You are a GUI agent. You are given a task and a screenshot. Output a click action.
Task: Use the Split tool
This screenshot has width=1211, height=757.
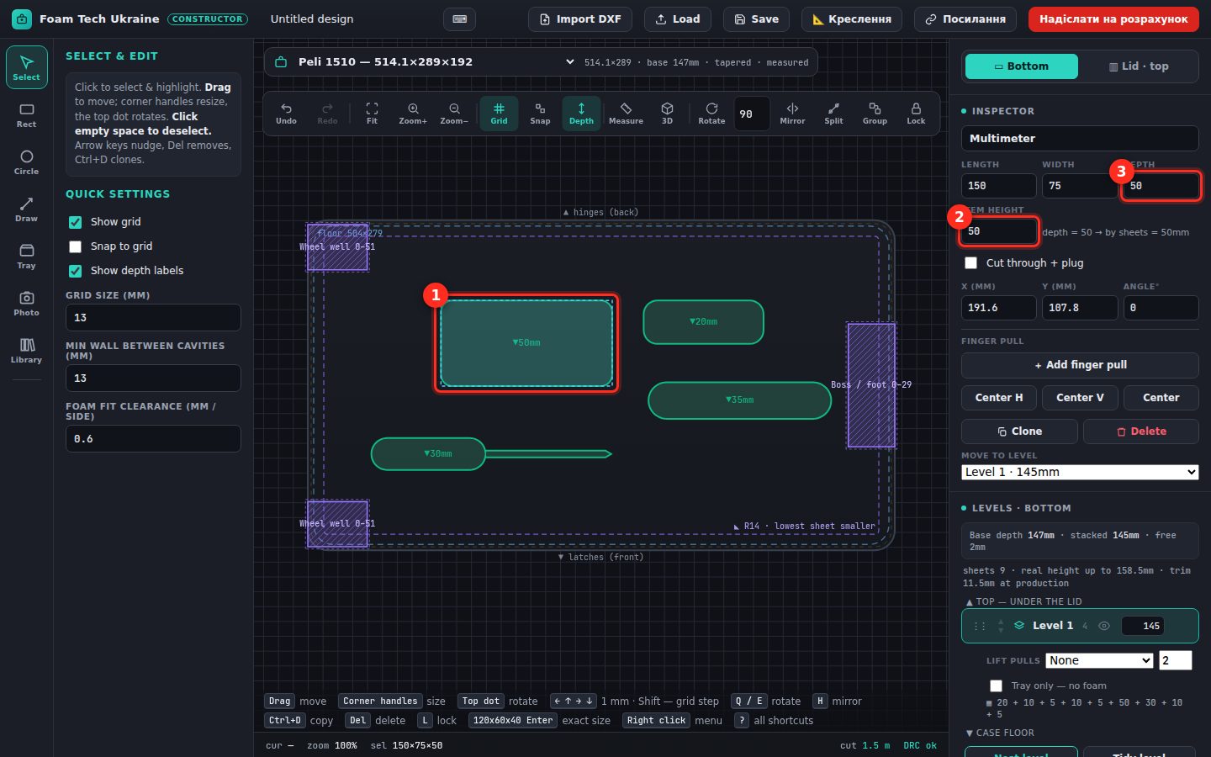click(833, 114)
